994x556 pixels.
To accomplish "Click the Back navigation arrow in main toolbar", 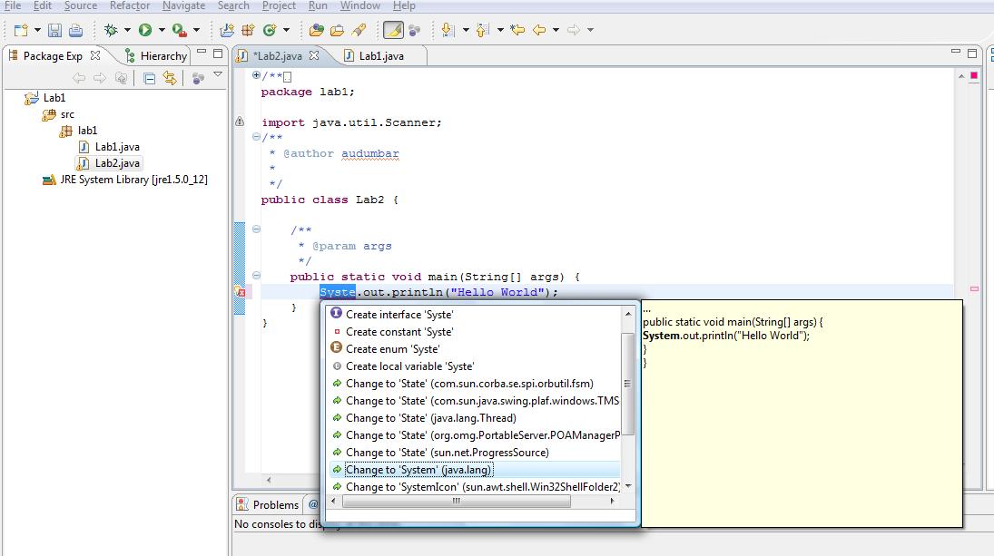I will pyautogui.click(x=539, y=30).
